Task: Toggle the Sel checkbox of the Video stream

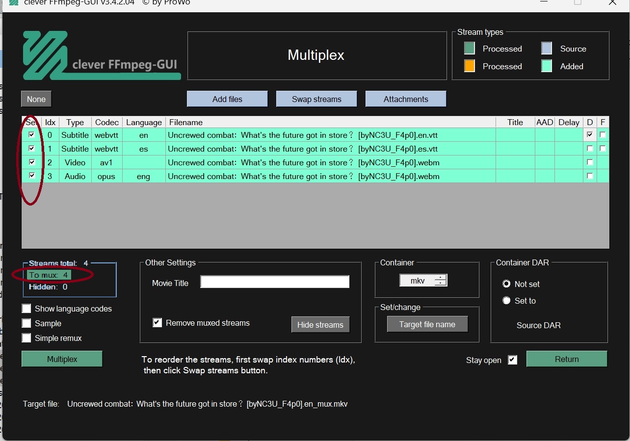Action: pos(32,162)
